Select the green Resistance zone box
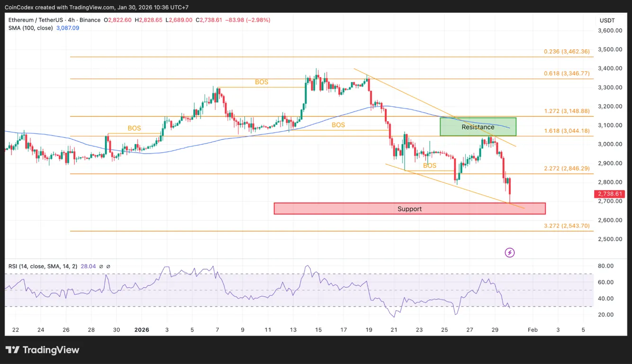The width and height of the screenshot is (632, 364). click(478, 127)
